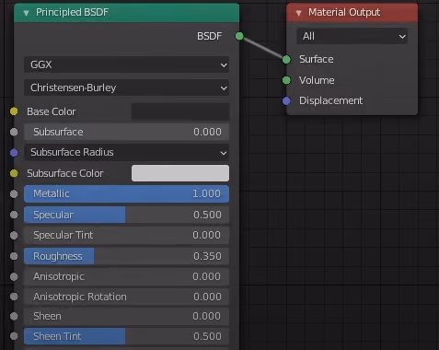Image resolution: width=439 pixels, height=350 pixels.
Task: Click the Anisotropic input socket
Action: click(x=14, y=276)
